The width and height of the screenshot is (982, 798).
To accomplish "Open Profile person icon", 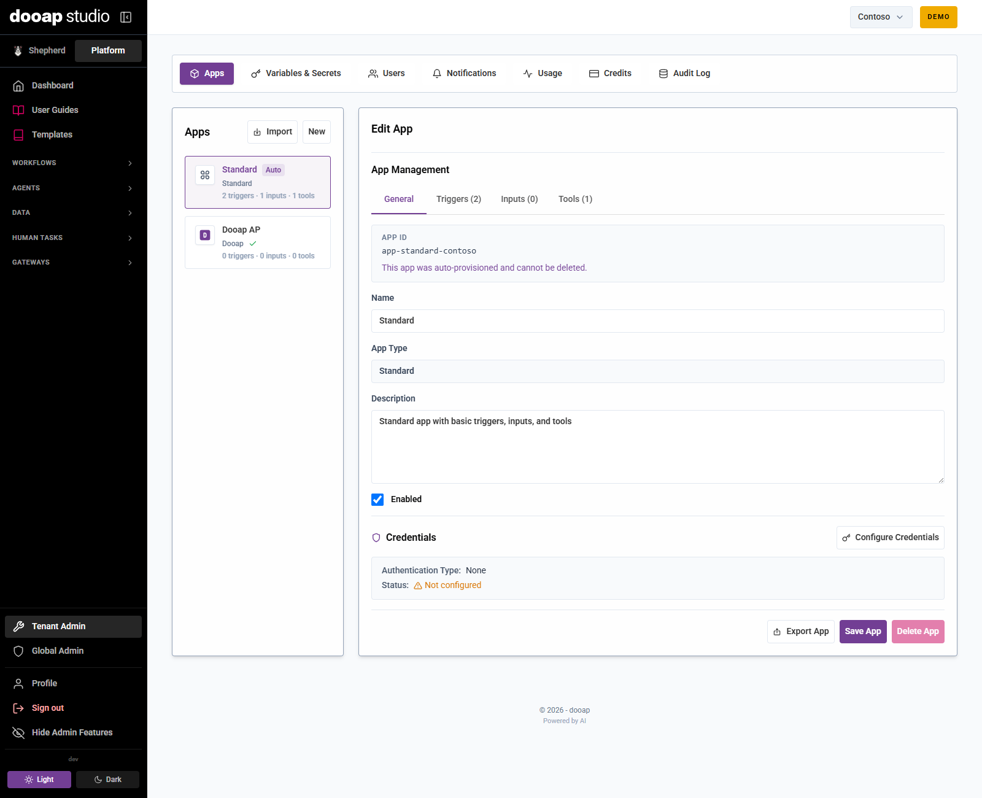I will coord(18,684).
